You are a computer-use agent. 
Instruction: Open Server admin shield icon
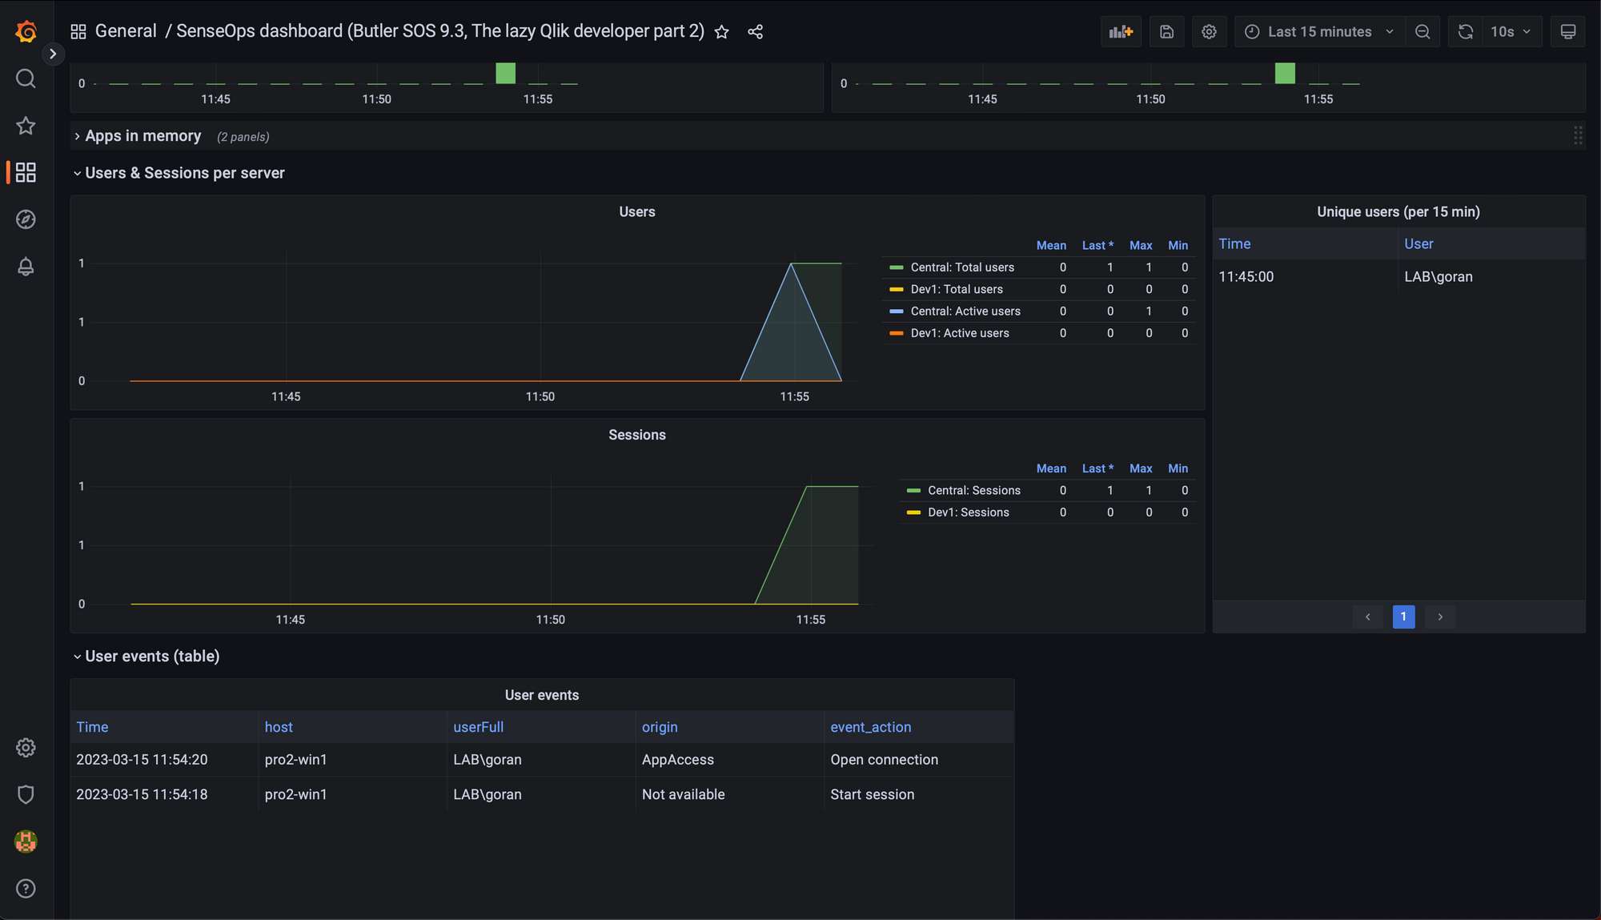26,794
